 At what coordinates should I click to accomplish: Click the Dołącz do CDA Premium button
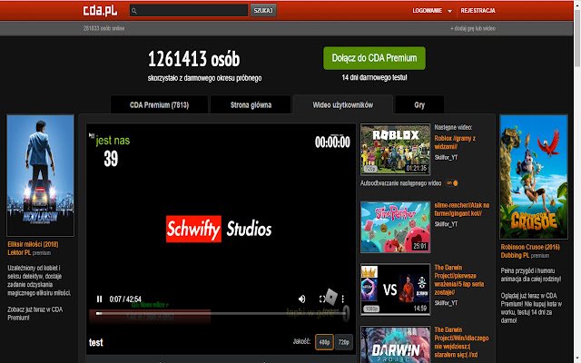[x=374, y=58]
